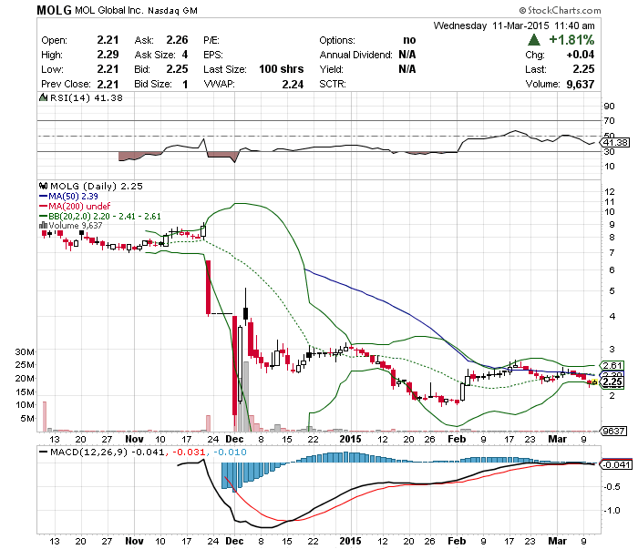Click the -0.041 MACD value tag on axis
The image size is (638, 549).
pyautogui.click(x=616, y=464)
